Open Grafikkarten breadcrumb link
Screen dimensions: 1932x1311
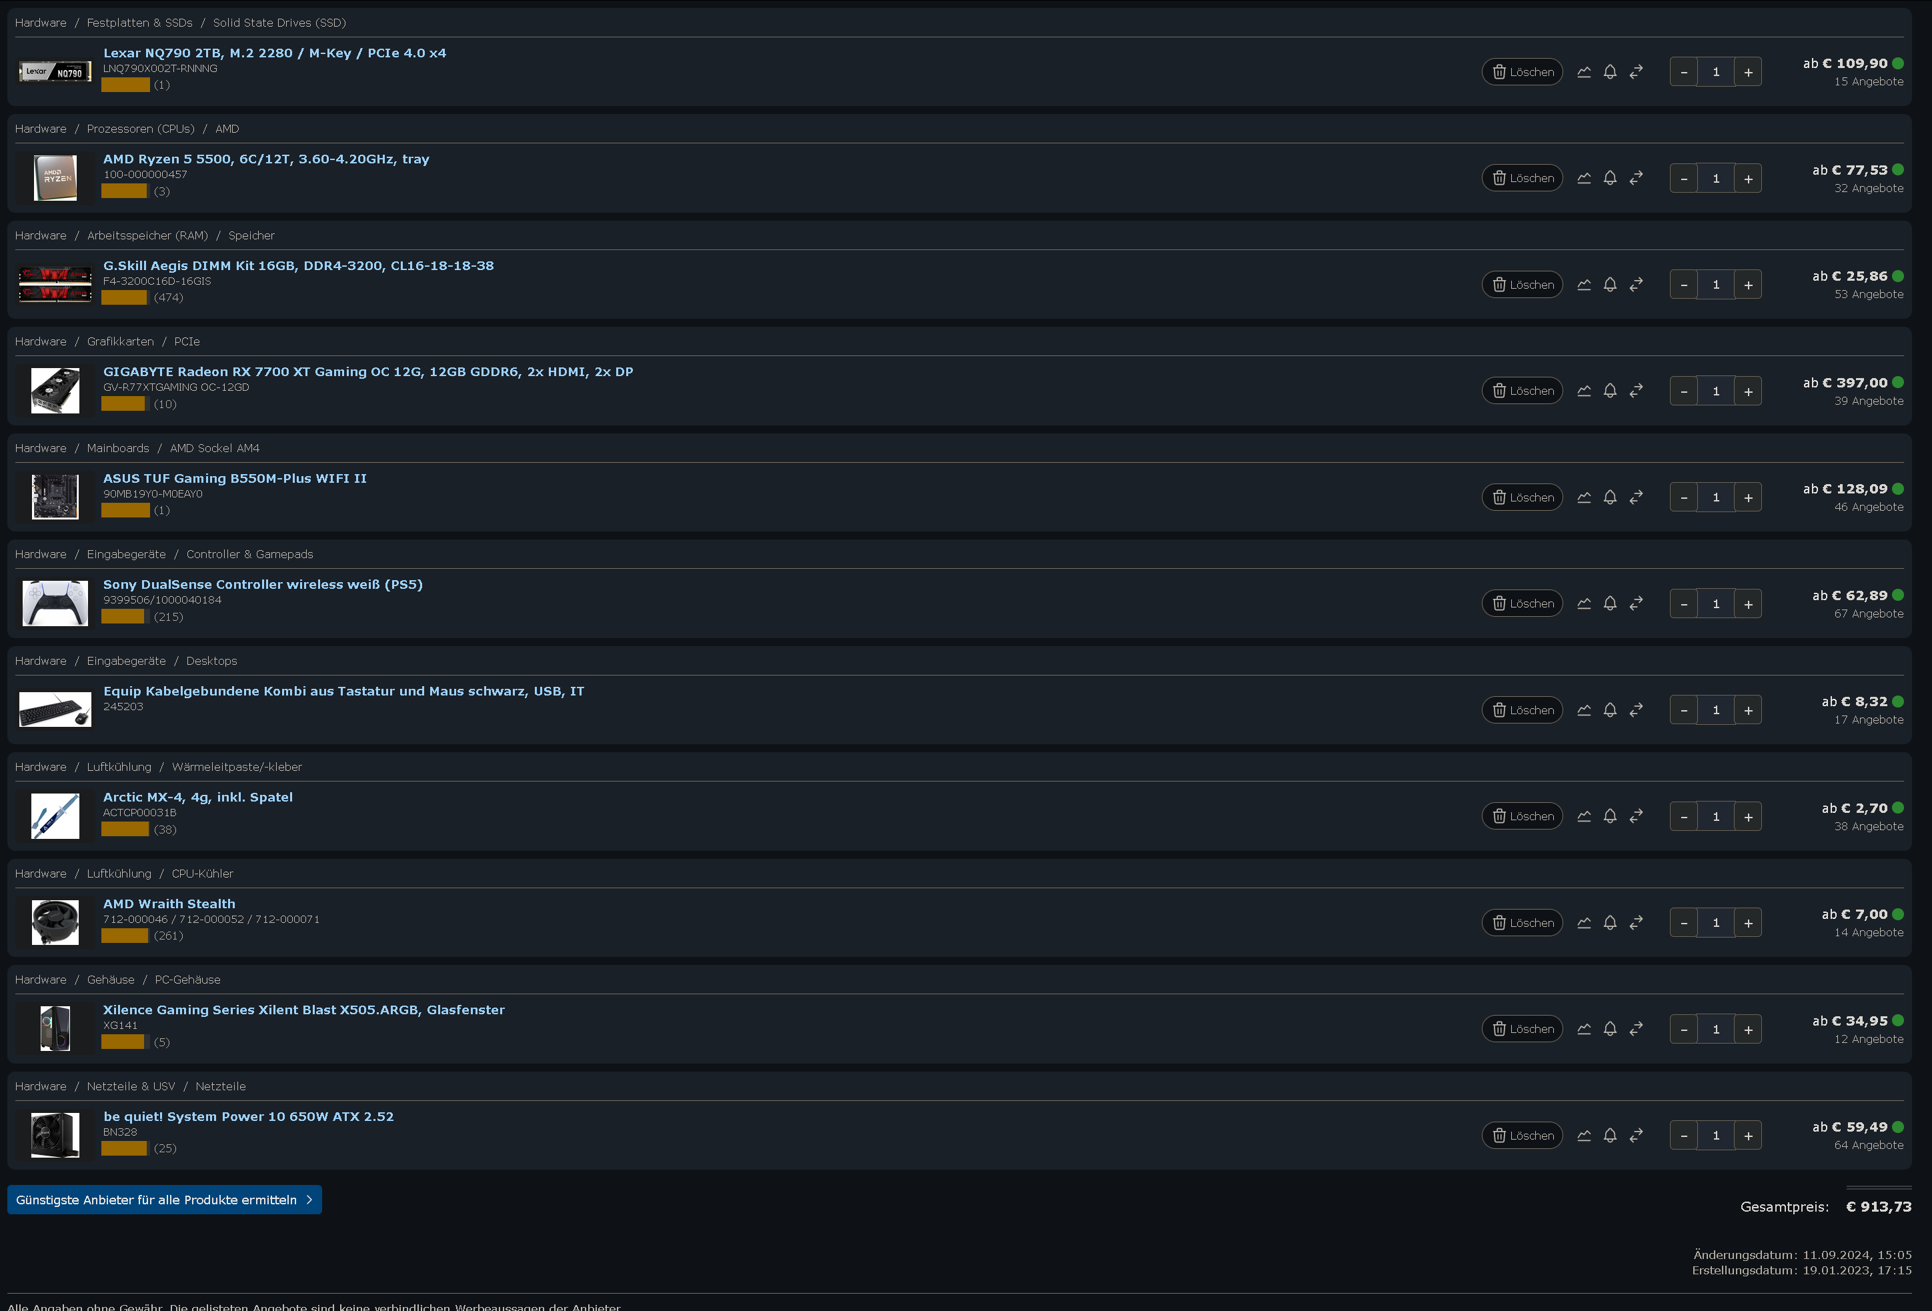point(121,341)
